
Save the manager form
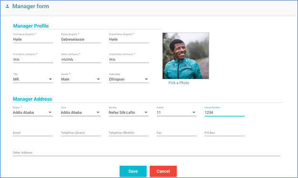[x=133, y=171]
